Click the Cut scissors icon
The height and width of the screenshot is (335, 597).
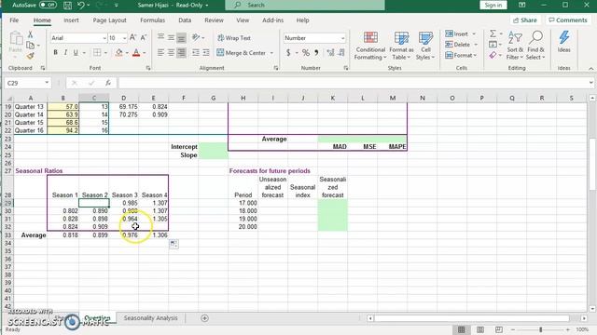30,34
